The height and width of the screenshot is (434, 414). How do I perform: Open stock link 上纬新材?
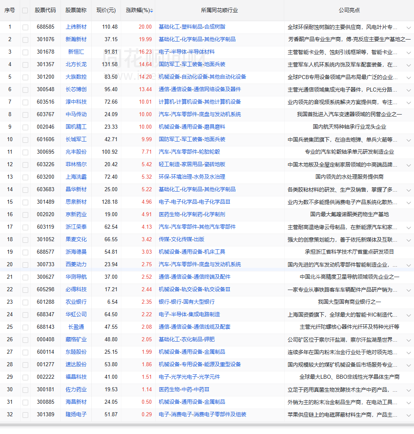coord(76,27)
